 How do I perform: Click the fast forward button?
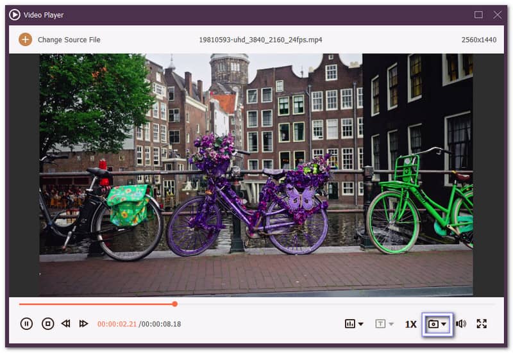click(83, 324)
